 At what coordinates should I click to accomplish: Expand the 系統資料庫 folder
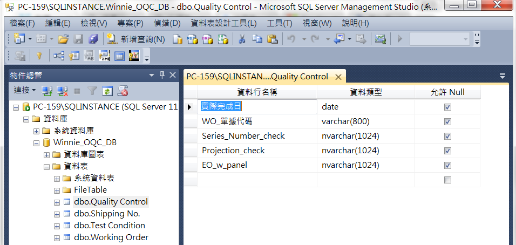tap(36, 131)
